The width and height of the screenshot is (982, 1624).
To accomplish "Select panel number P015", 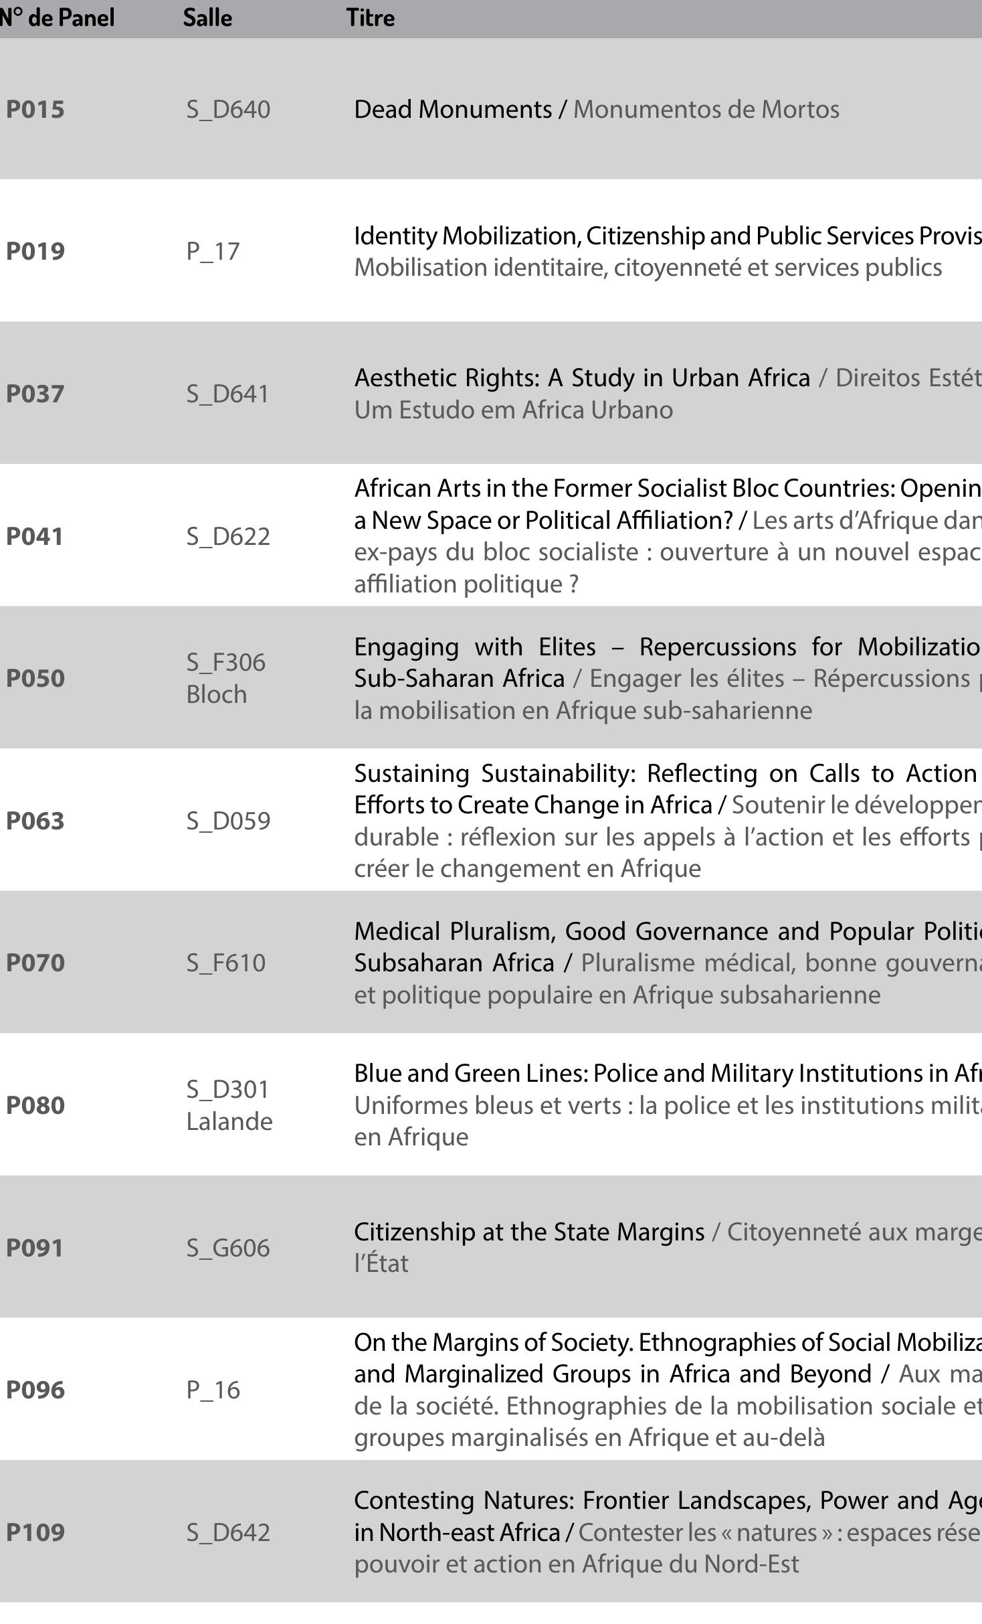I will [x=35, y=109].
